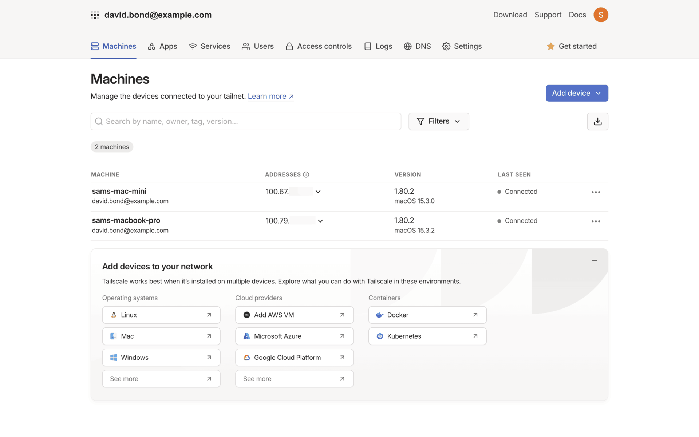Open the Settings tab

click(x=462, y=46)
